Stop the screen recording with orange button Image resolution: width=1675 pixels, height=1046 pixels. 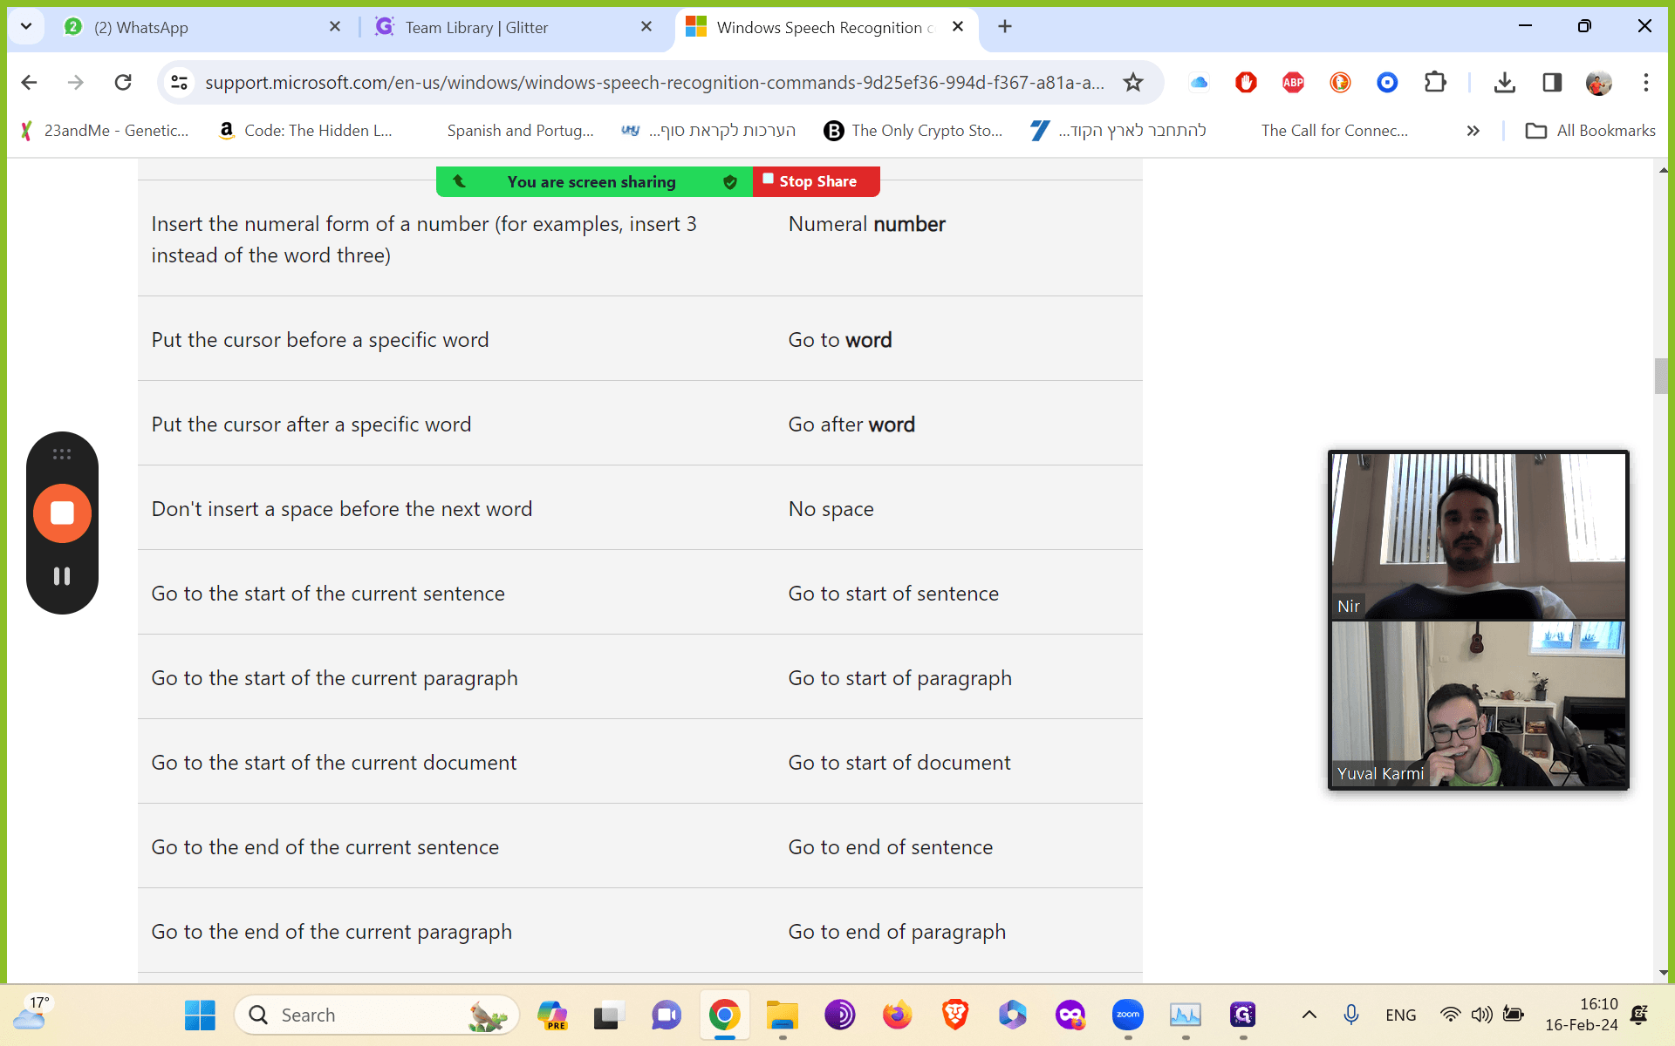point(62,513)
